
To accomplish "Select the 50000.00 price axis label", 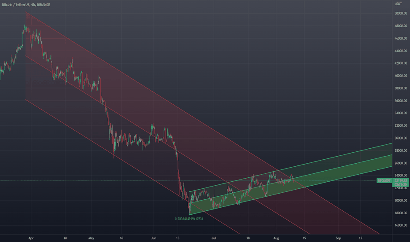I will [401, 13].
